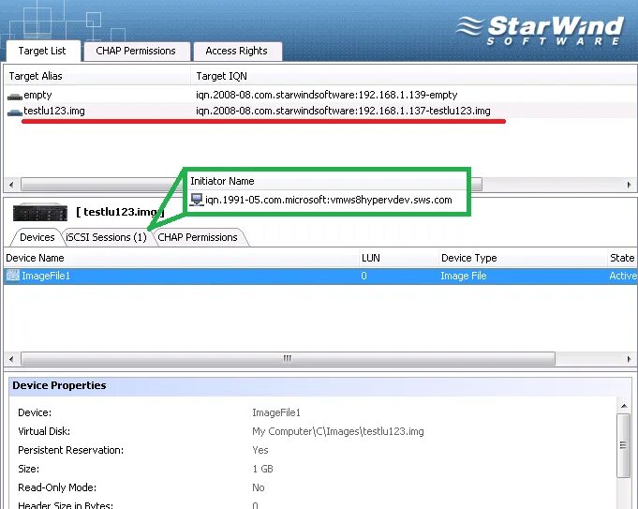Click the server rack image beside testlu123.img

point(40,212)
